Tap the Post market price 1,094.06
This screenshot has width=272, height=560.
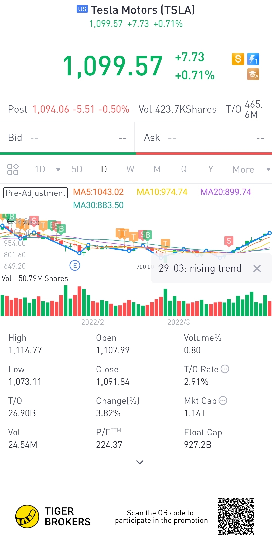[51, 109]
